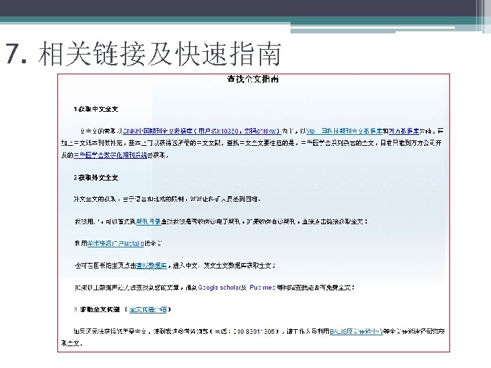
Task: Open the Google scholar link
Action: (219, 288)
